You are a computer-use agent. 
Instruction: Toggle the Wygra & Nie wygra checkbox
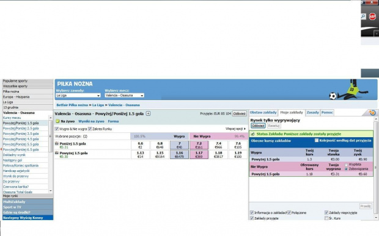pos(57,129)
